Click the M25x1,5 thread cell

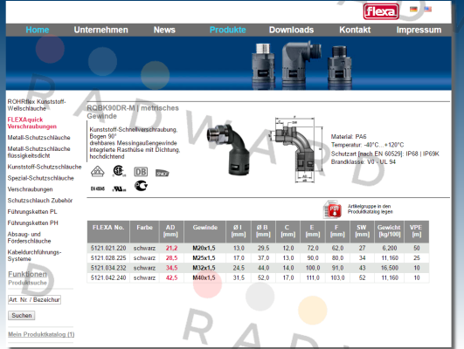click(204, 258)
